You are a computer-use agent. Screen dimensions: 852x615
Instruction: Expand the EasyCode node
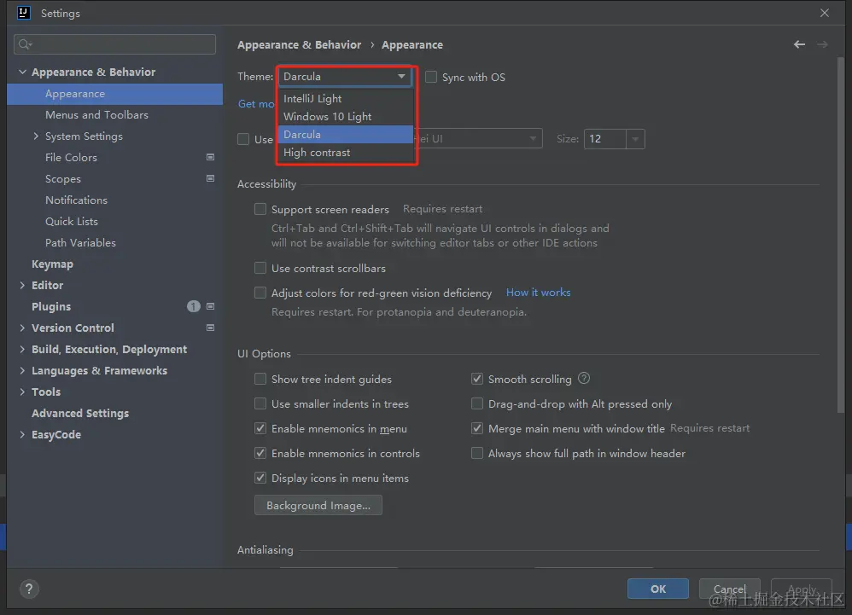click(22, 434)
